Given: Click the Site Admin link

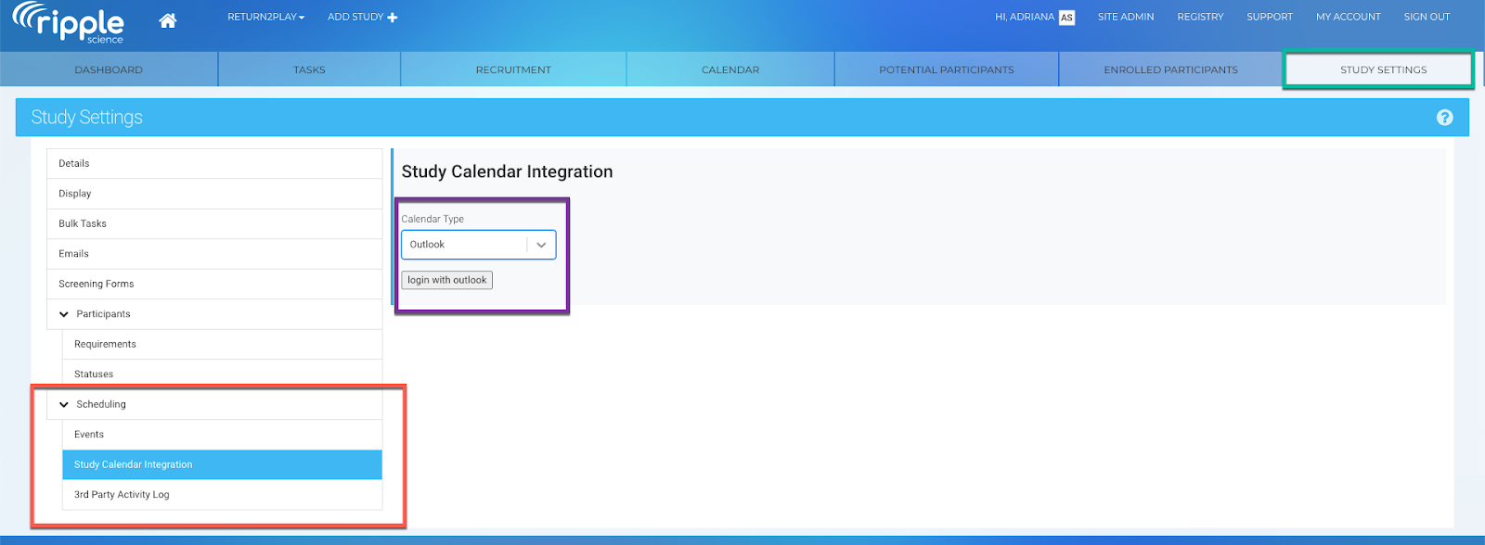Looking at the screenshot, I should 1125,17.
